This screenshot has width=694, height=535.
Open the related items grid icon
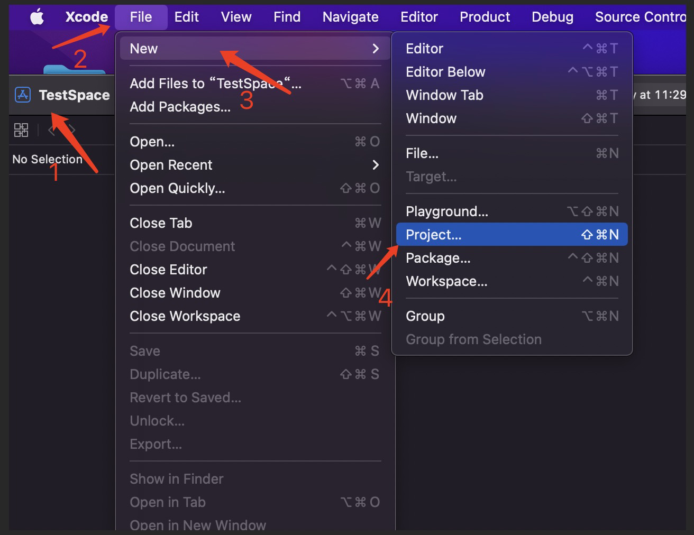21,130
